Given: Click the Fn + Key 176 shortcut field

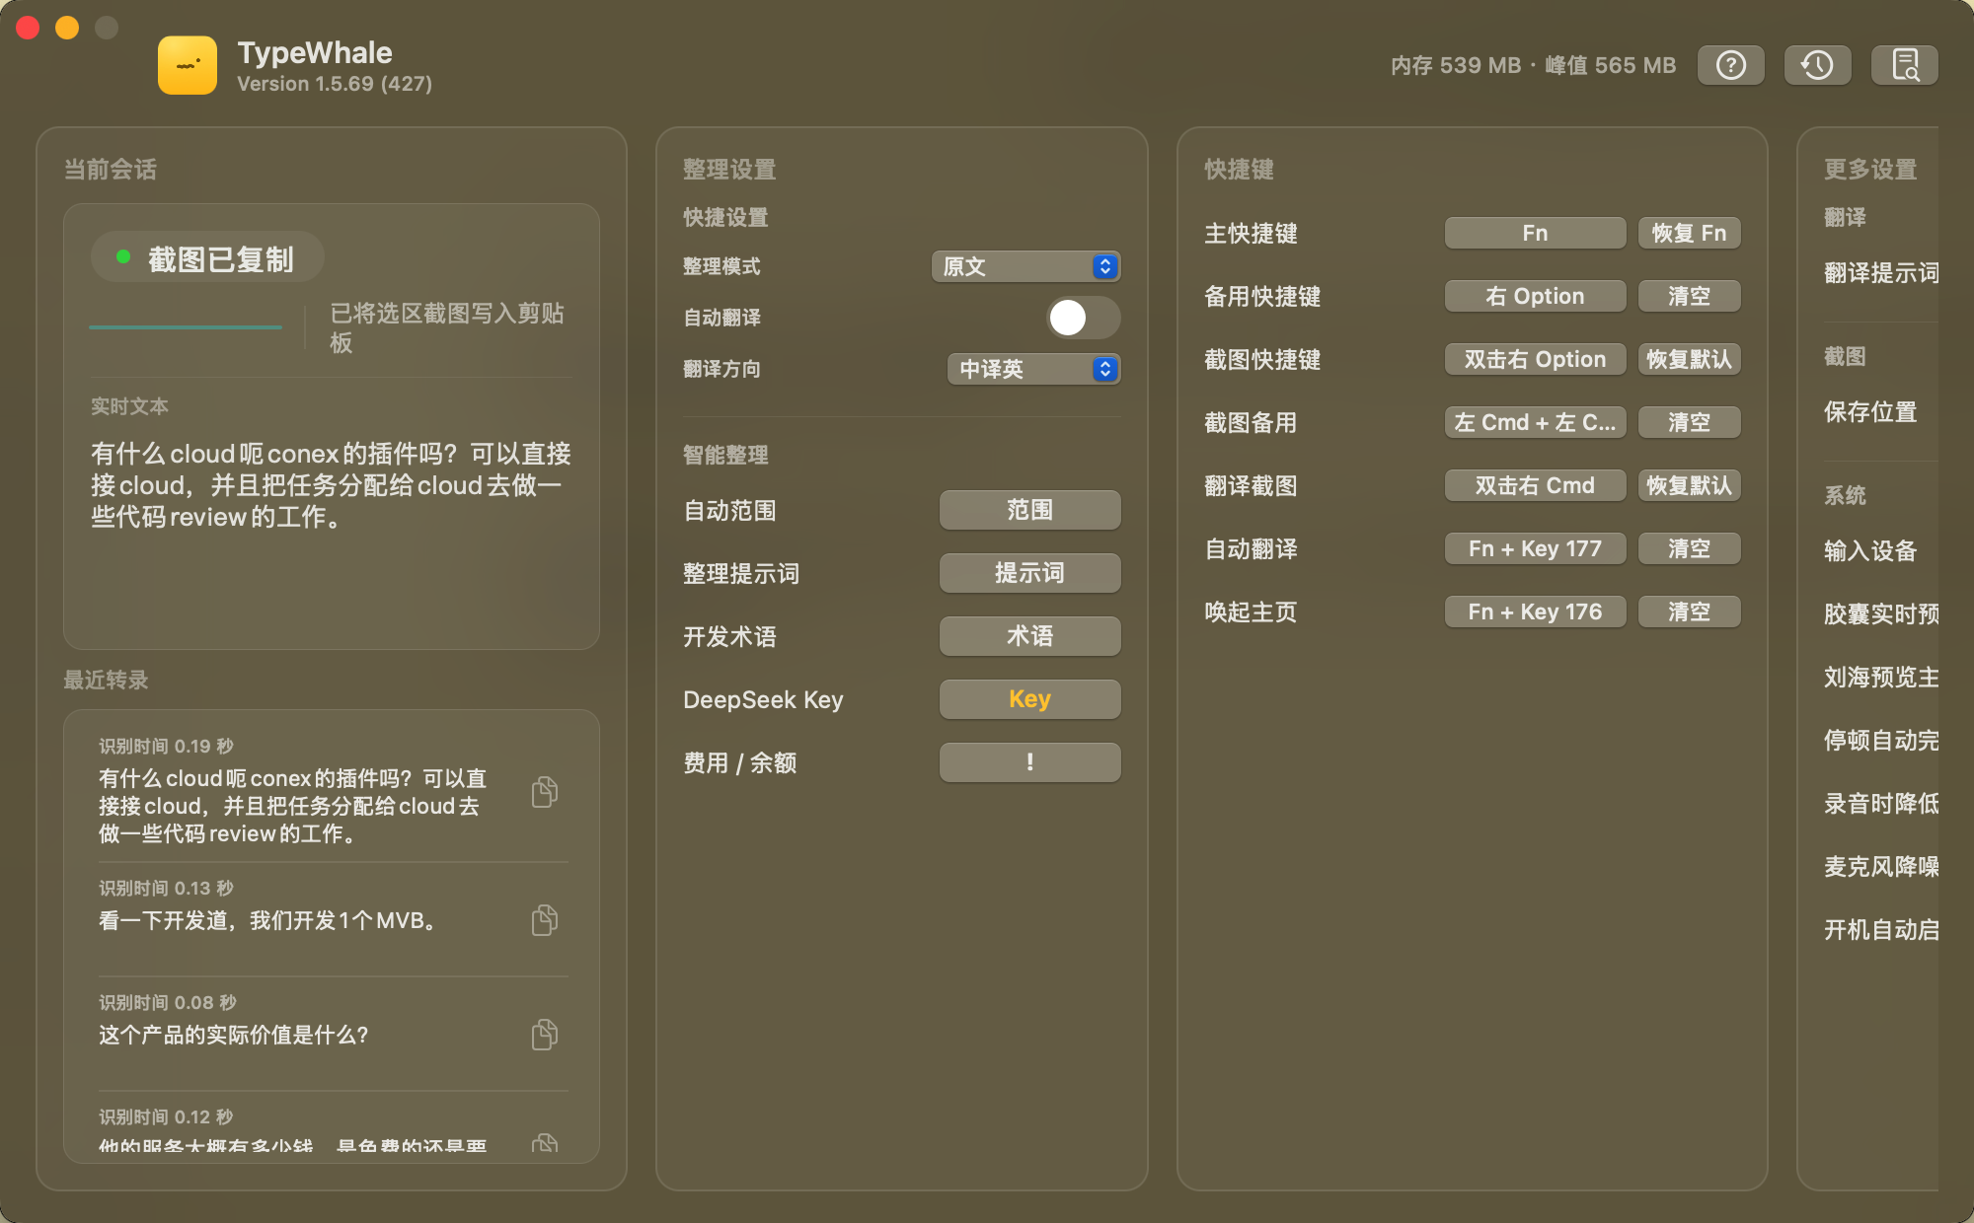Looking at the screenshot, I should [1535, 611].
